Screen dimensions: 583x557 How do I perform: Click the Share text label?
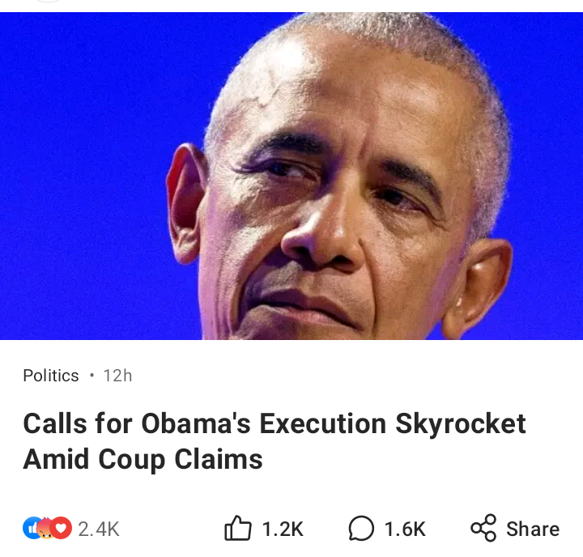pyautogui.click(x=533, y=529)
